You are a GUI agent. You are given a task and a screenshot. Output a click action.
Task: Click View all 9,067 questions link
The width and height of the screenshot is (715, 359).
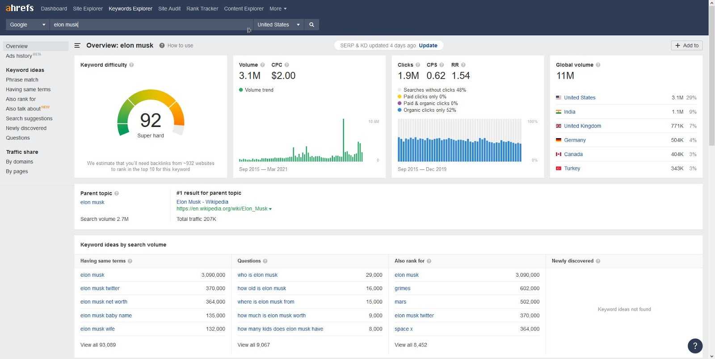(253, 345)
